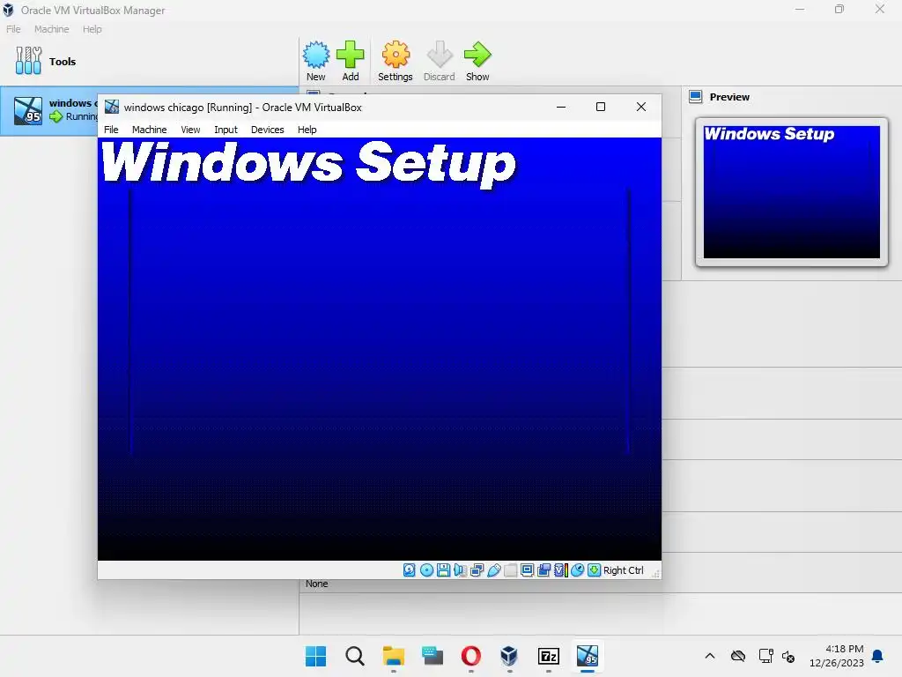Click the Right Ctrl host key label

623,570
